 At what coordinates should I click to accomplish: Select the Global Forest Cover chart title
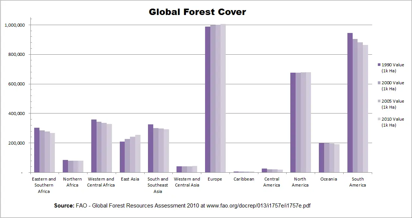click(x=197, y=12)
